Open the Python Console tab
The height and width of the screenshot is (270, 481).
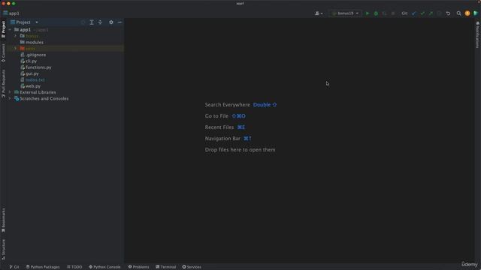104,267
